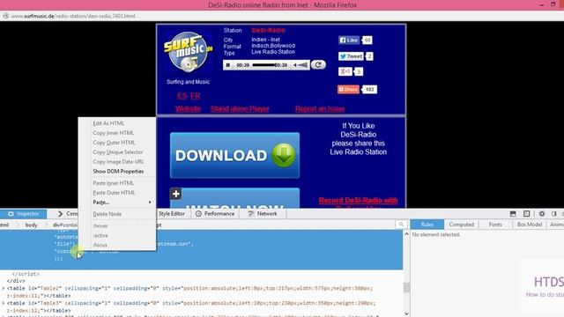Click scroll-up arrow in markup panel
The height and width of the screenshot is (317, 564).
pos(406,233)
